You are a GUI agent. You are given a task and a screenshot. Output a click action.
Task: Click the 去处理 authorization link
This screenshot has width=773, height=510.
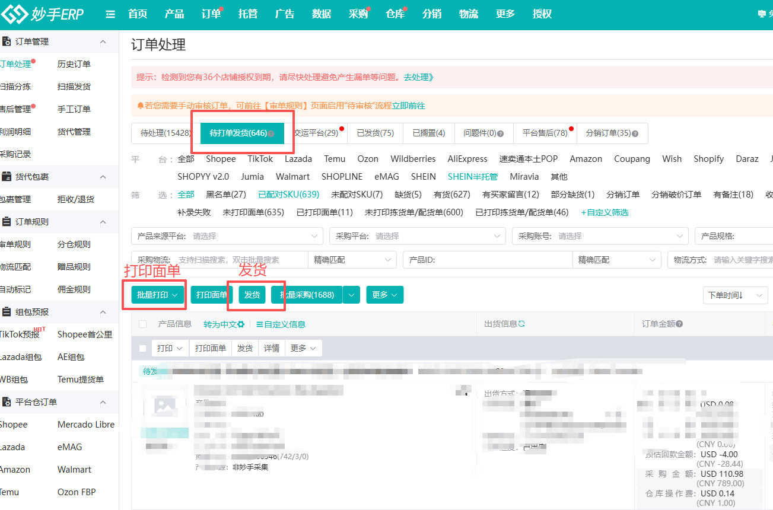point(418,78)
